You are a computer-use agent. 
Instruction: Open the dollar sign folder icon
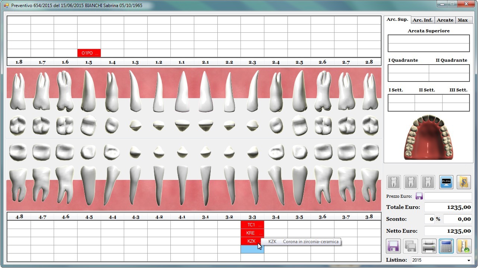[x=463, y=182]
